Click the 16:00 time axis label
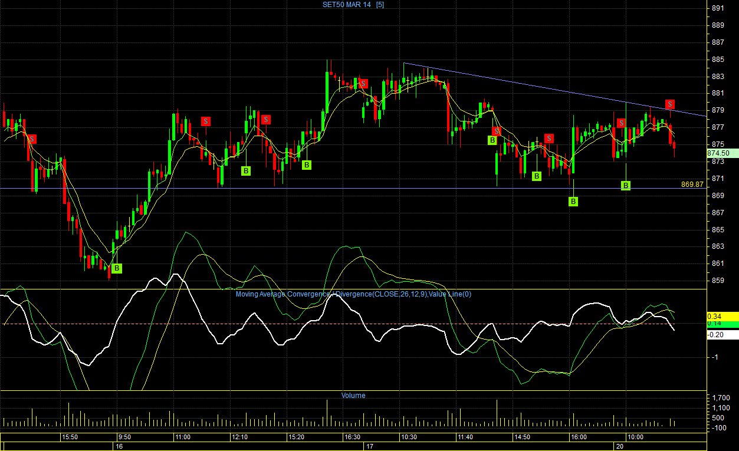 (578, 437)
